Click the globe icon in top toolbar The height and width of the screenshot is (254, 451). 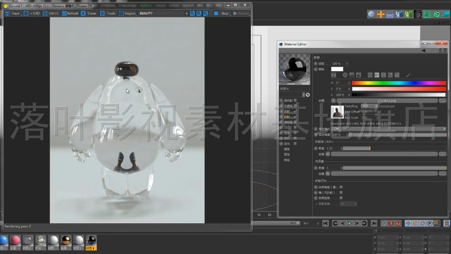371,14
